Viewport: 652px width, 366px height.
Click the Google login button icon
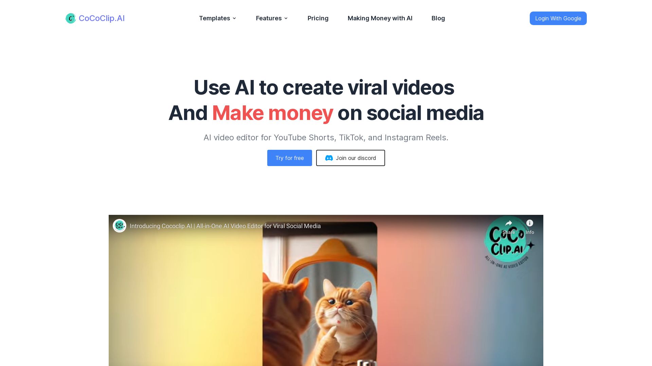pos(558,18)
